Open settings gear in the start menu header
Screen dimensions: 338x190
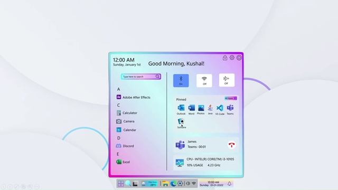coord(232,58)
